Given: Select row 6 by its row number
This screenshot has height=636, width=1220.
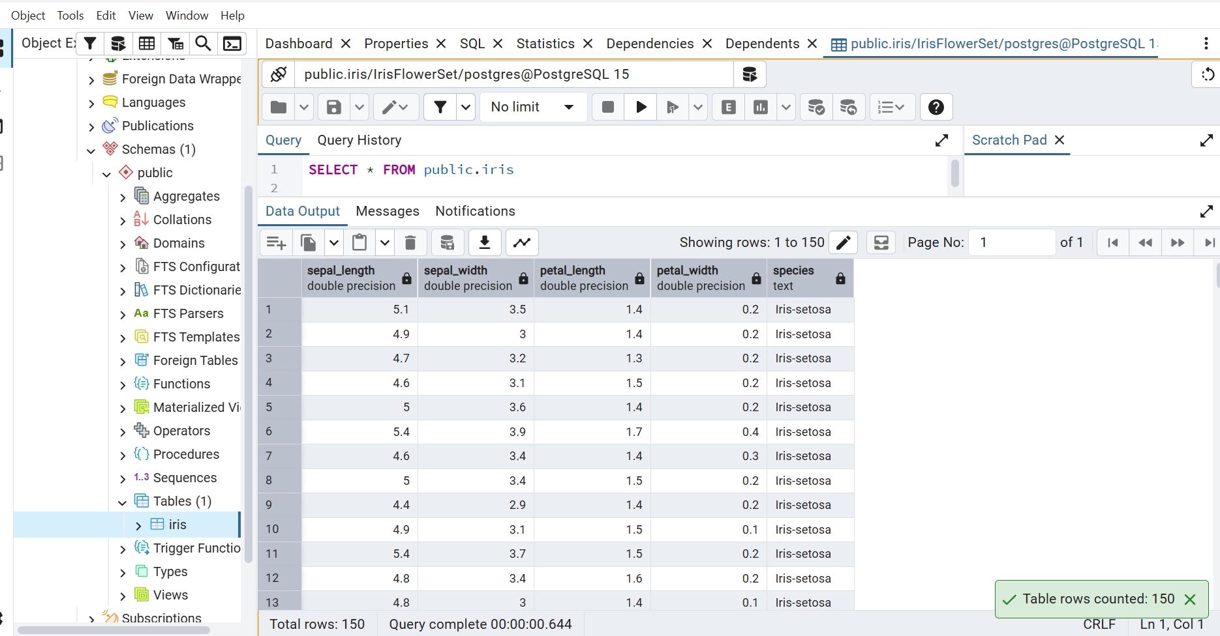Looking at the screenshot, I should click(279, 432).
